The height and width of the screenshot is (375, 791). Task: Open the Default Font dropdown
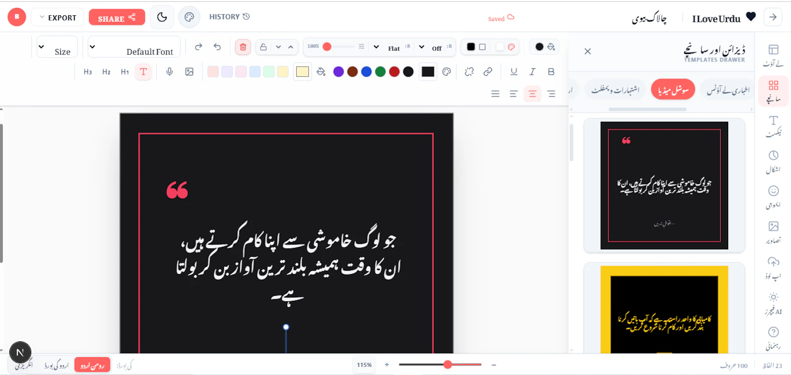click(x=134, y=47)
